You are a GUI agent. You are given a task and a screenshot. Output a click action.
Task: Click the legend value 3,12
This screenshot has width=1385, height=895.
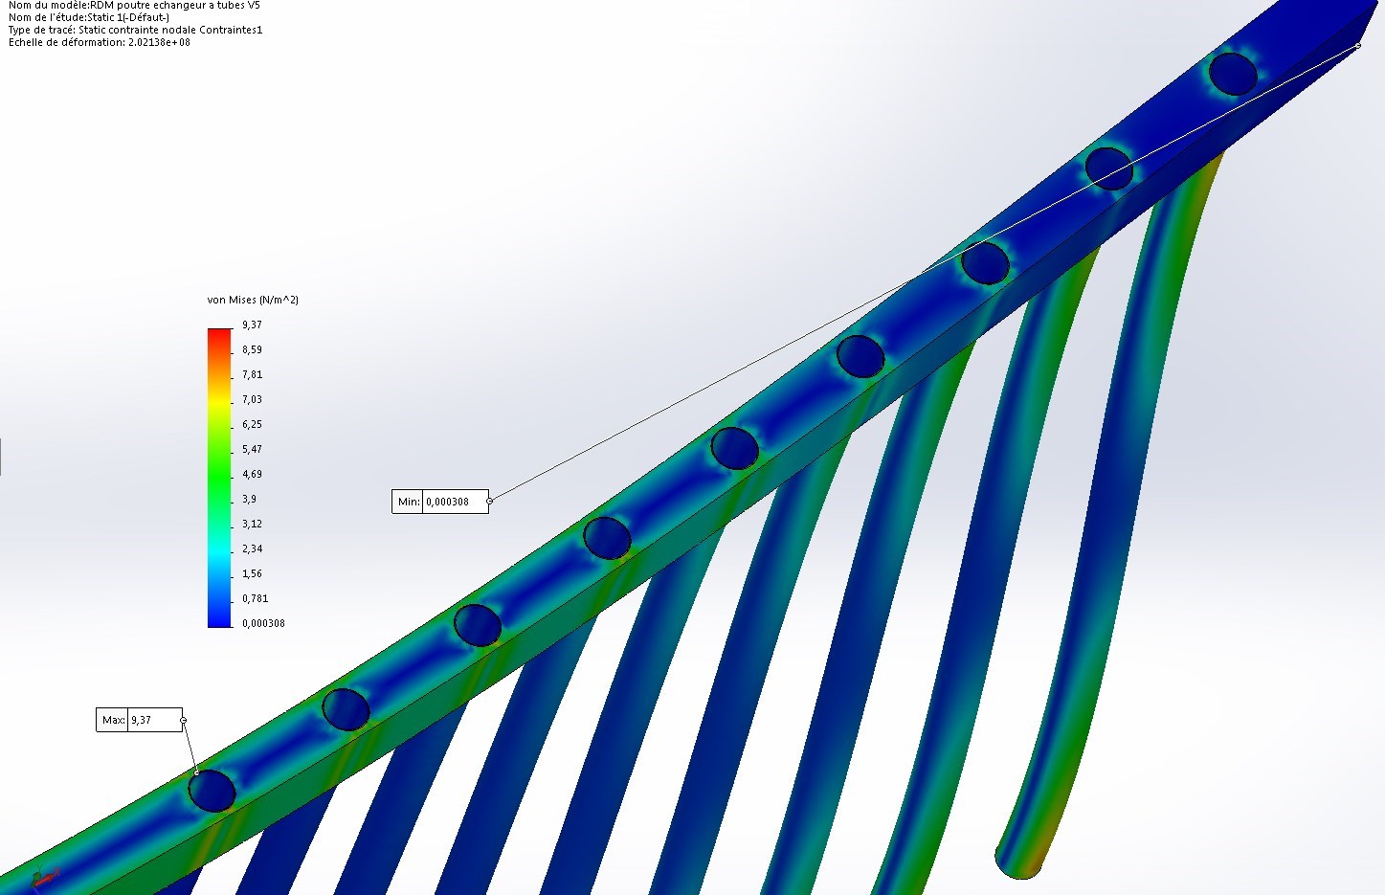[x=252, y=524]
